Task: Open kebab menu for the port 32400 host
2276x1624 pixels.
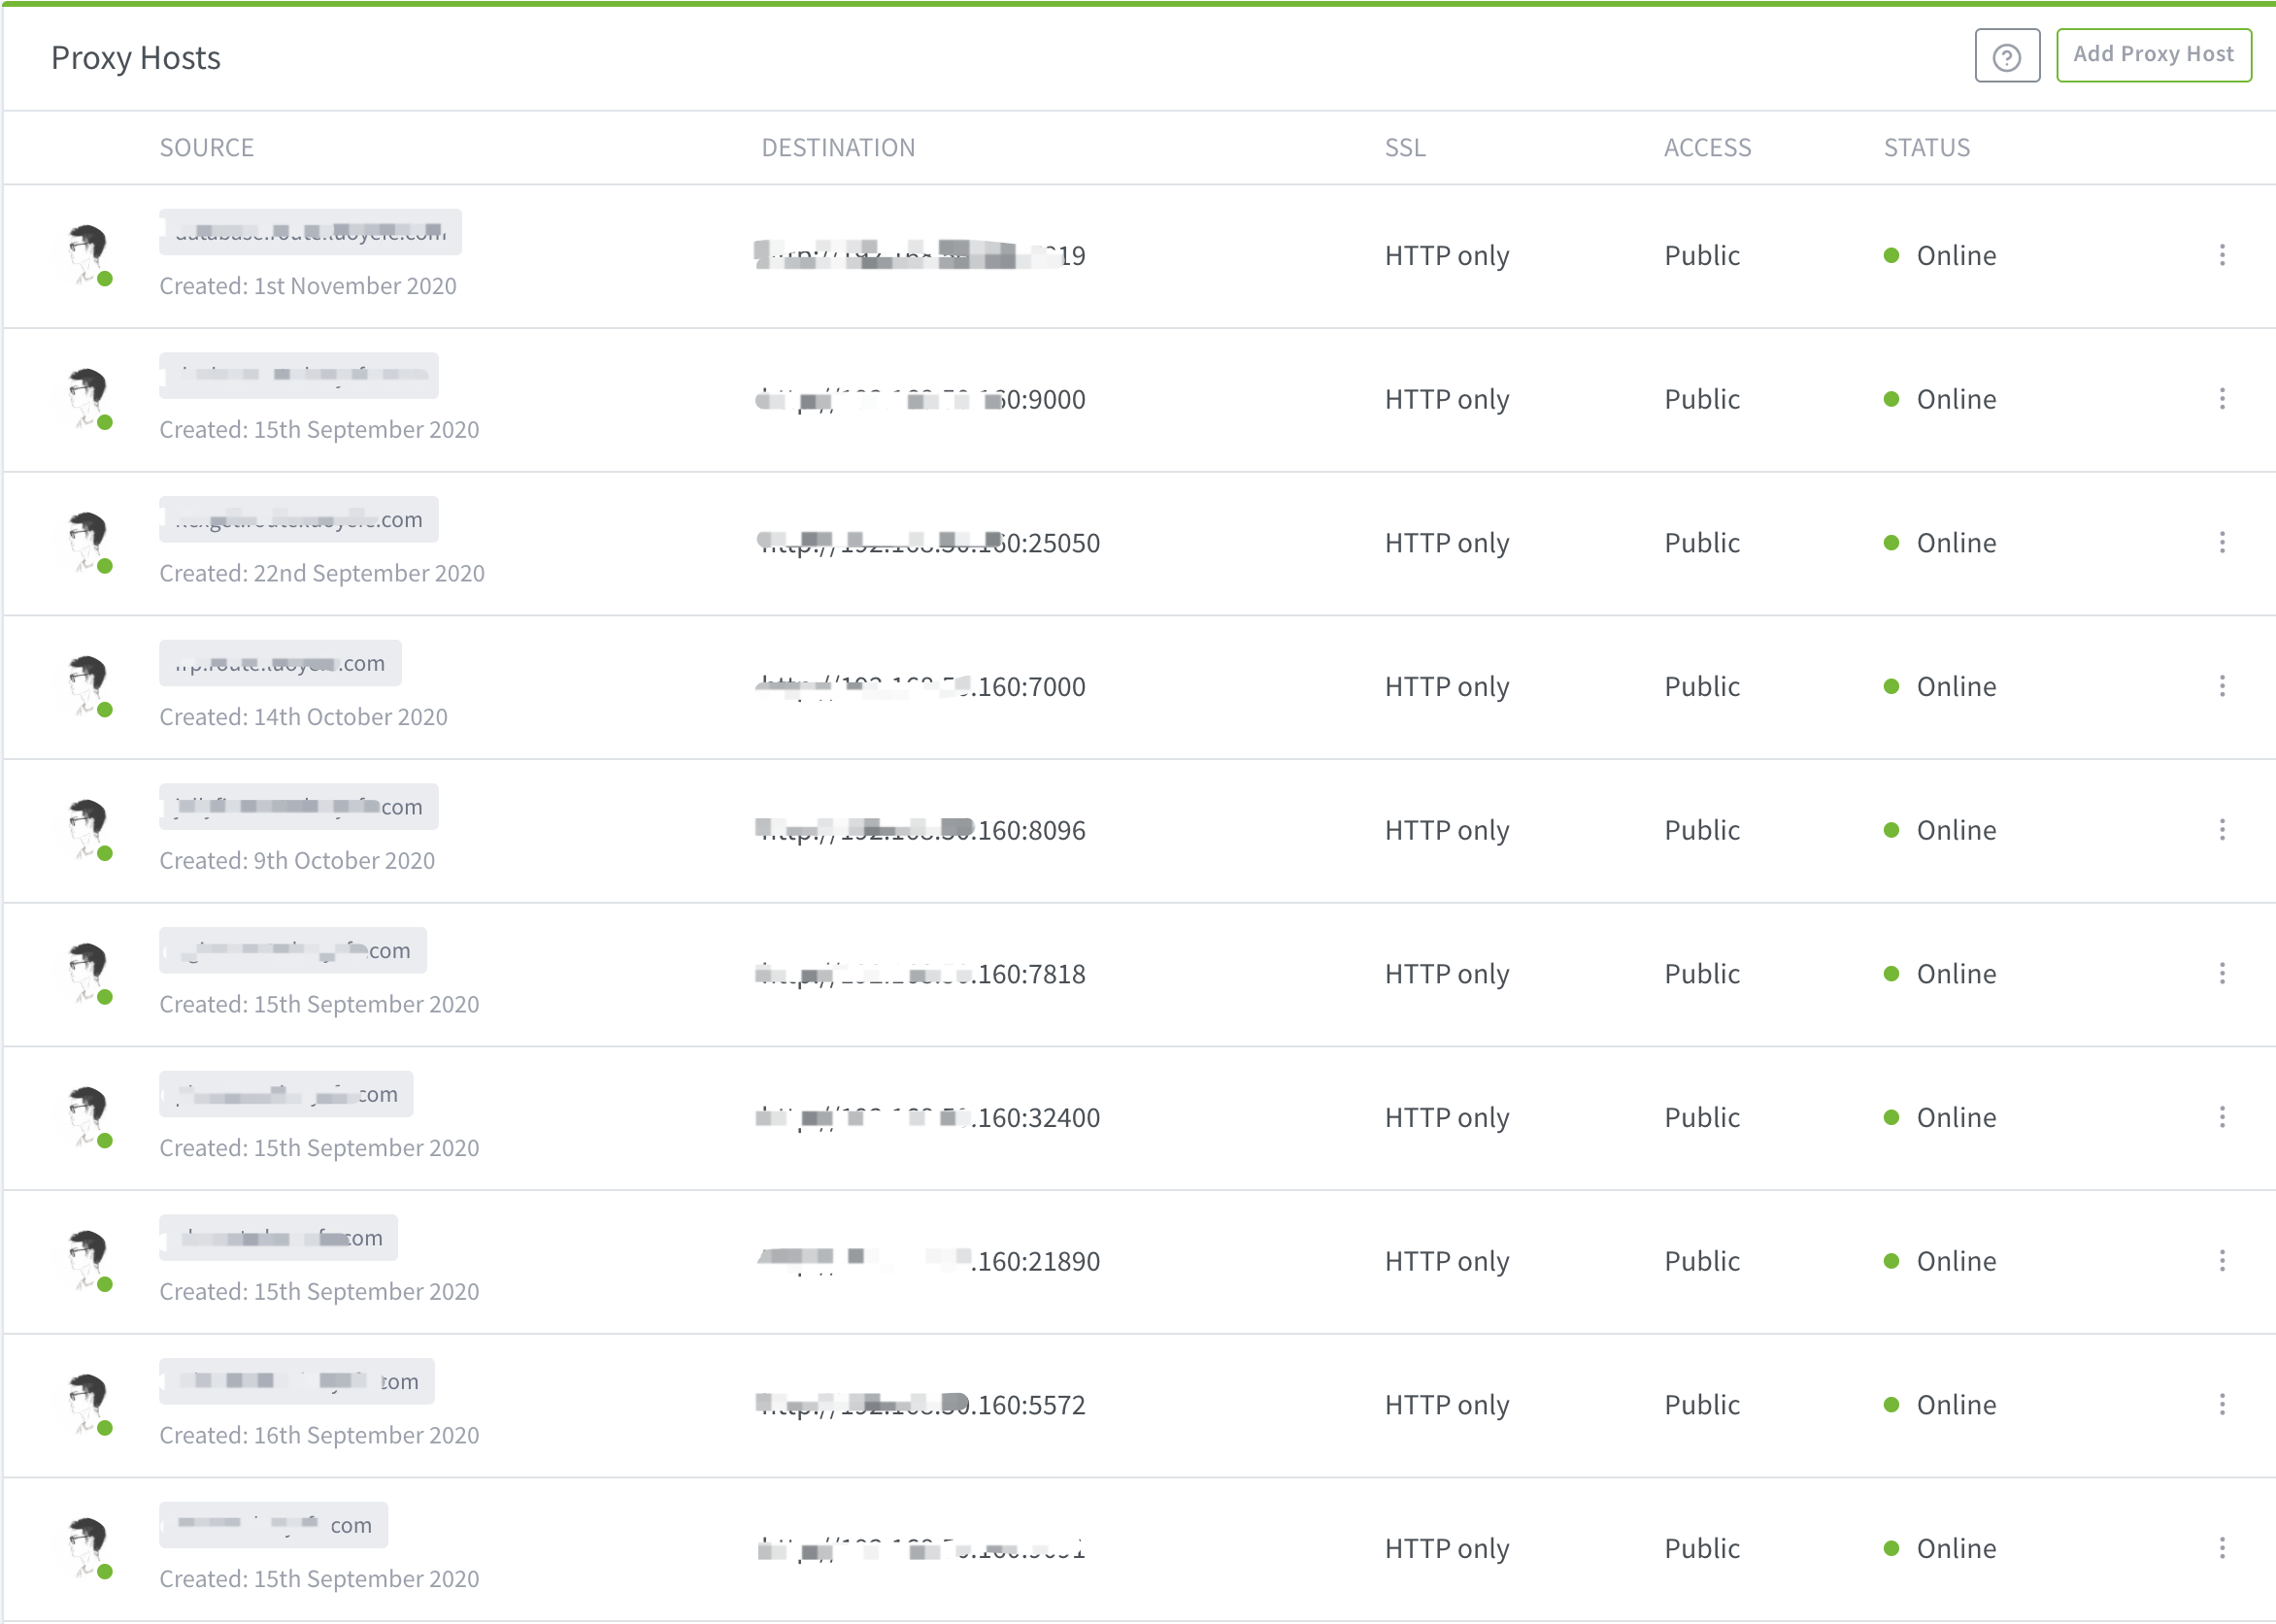Action: point(2222,1117)
